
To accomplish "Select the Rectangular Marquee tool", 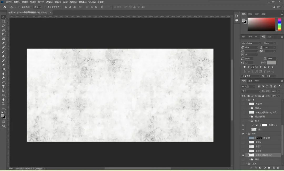I will click(x=3, y=21).
